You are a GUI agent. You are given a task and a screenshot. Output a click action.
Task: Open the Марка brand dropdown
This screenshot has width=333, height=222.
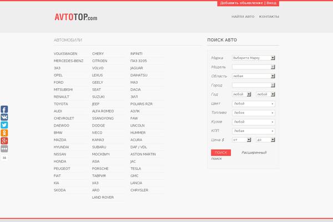[254, 58]
